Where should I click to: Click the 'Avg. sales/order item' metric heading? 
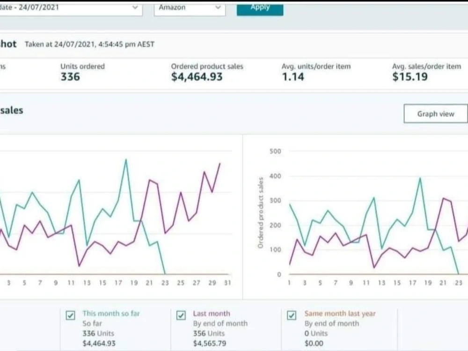426,66
